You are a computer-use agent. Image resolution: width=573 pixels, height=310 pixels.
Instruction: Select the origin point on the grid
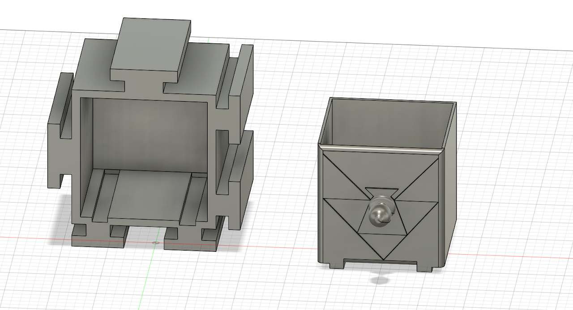pyautogui.click(x=155, y=242)
